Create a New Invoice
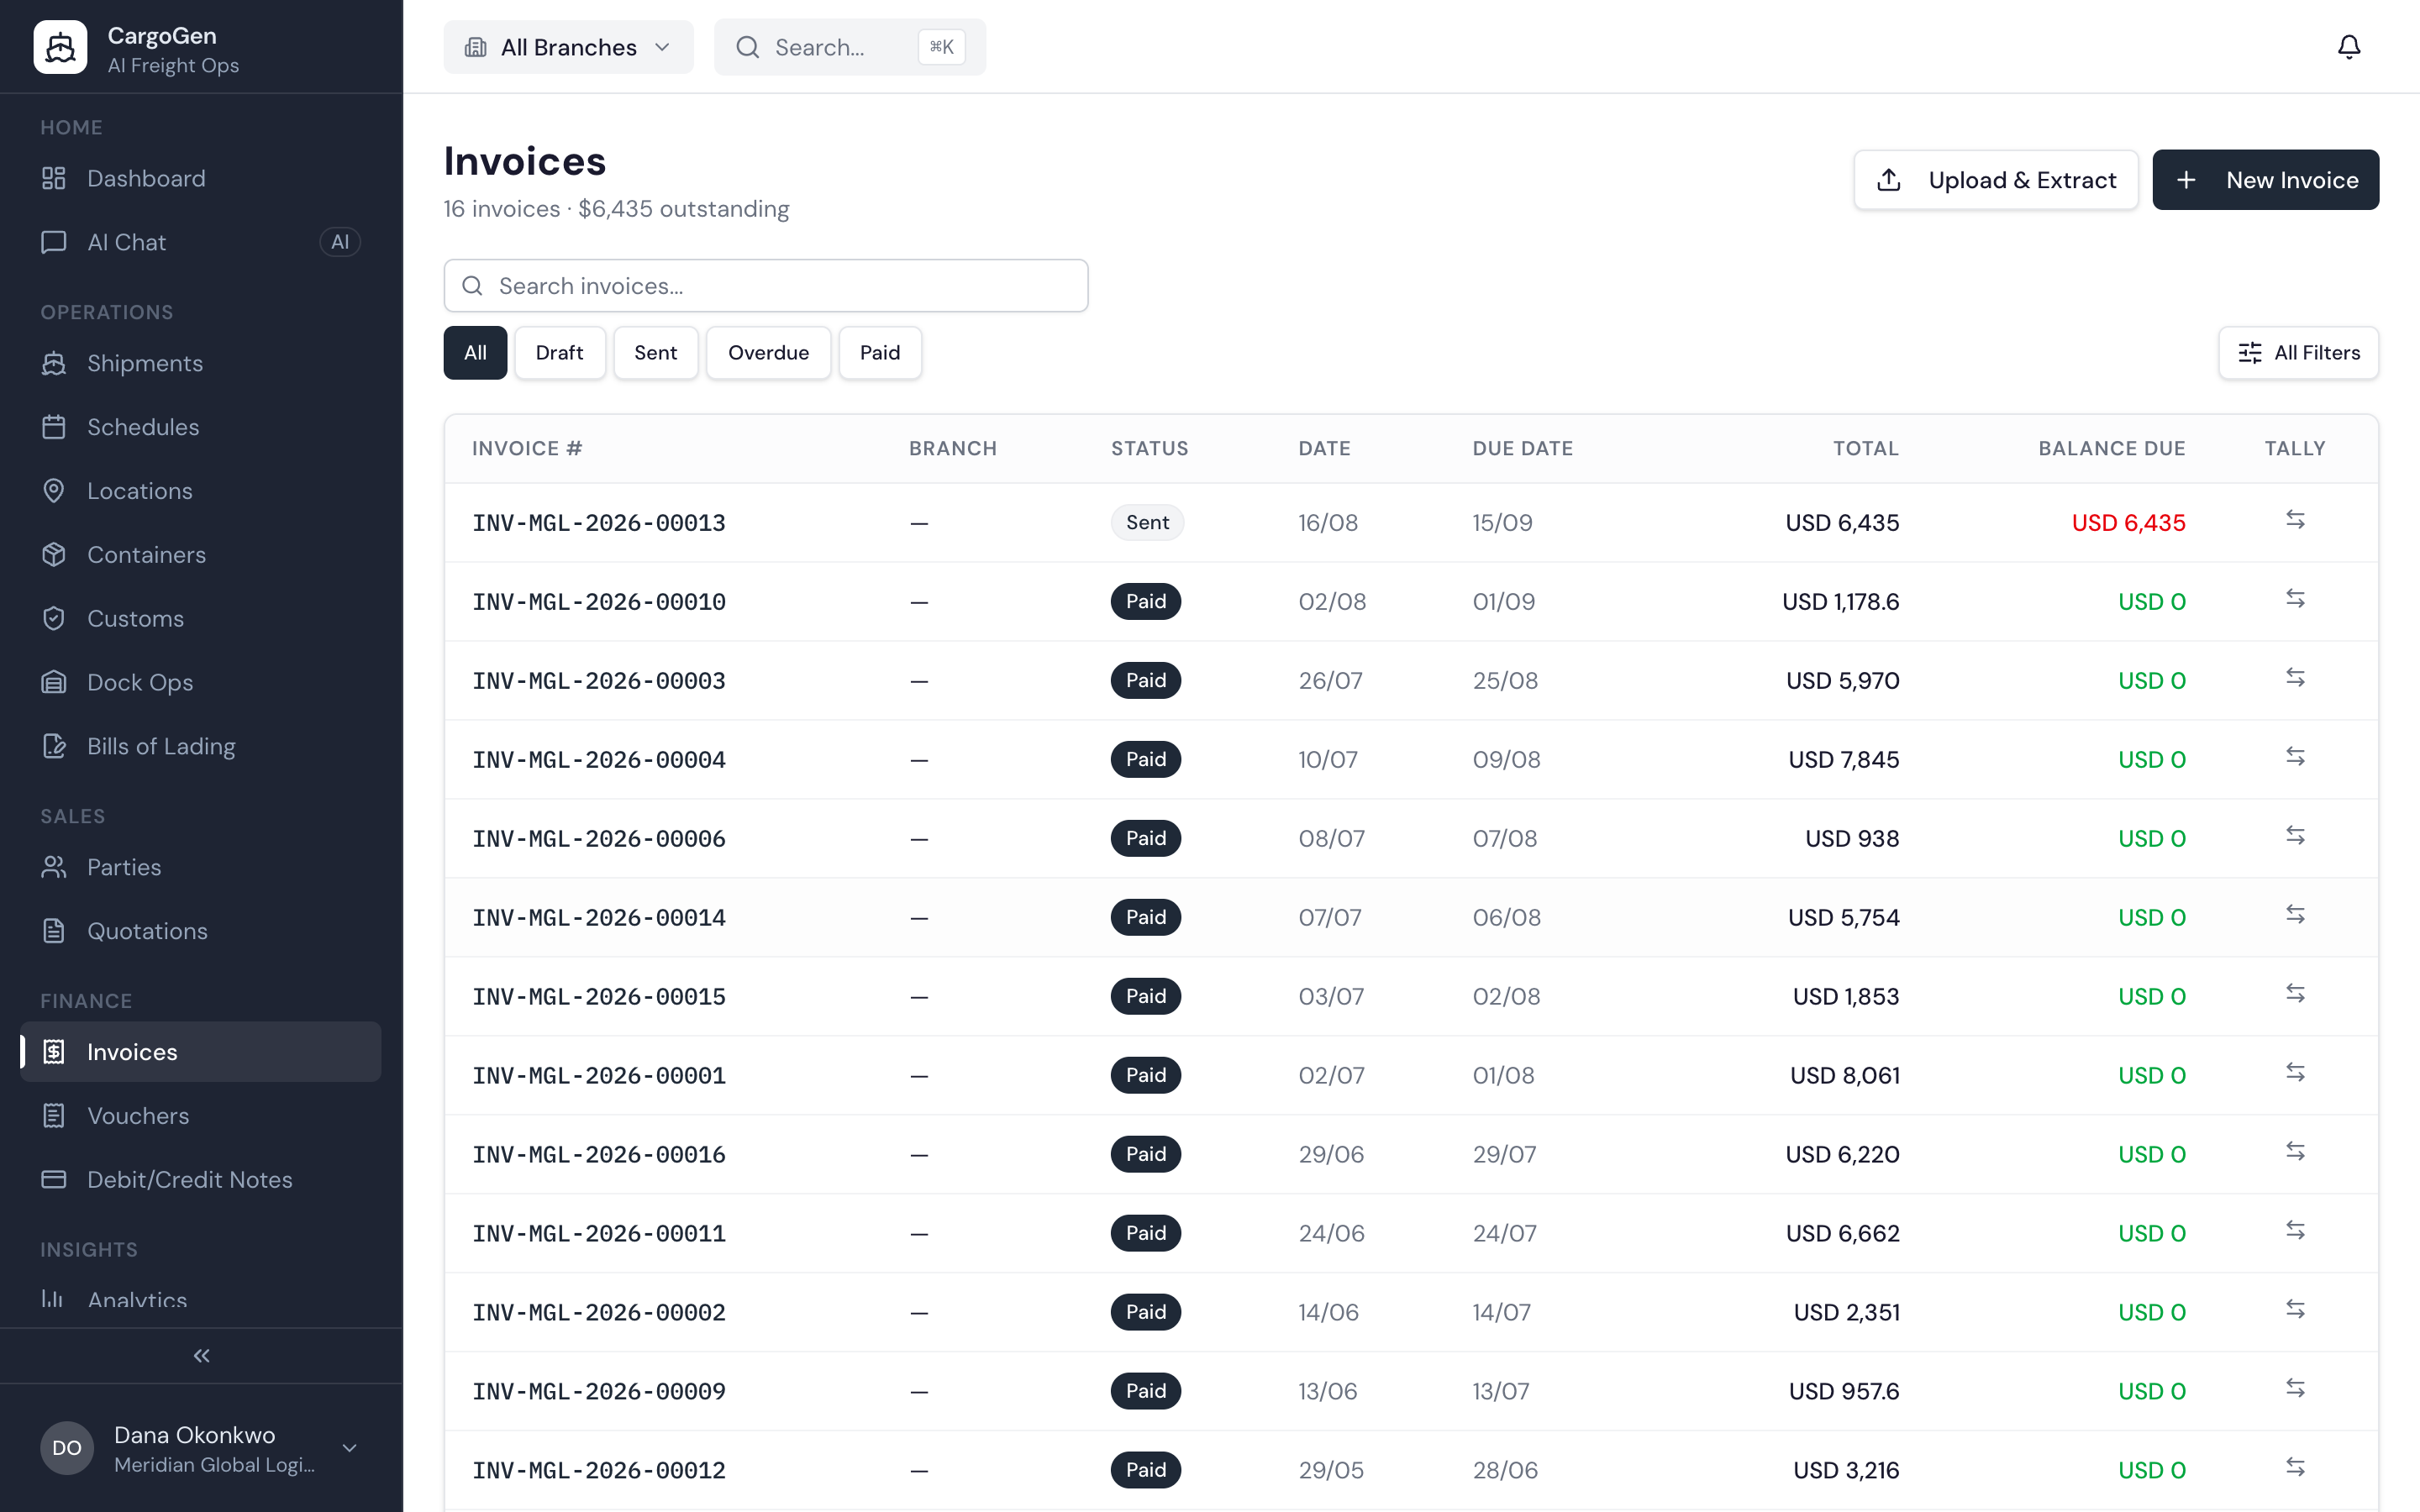The width and height of the screenshot is (2420, 1512). 2266,180
